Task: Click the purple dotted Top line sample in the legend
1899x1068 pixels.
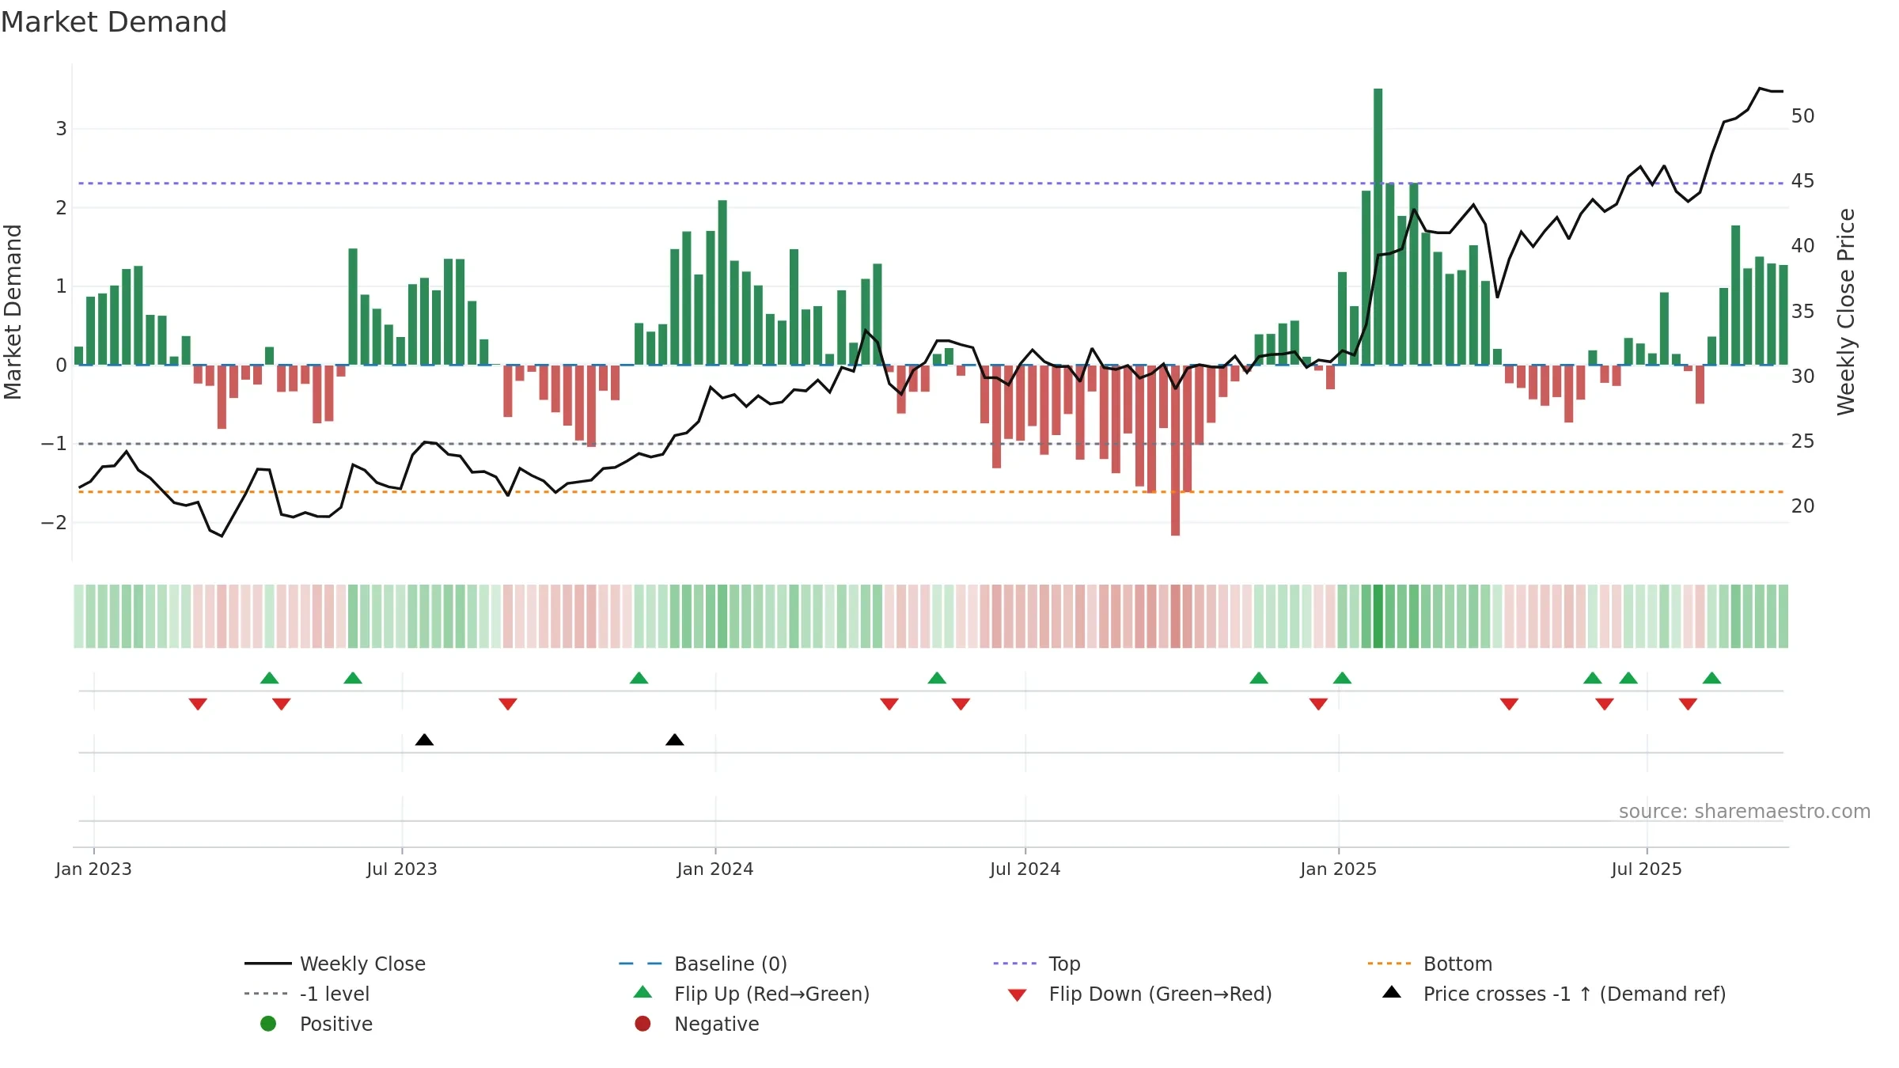Action: pyautogui.click(x=1015, y=964)
